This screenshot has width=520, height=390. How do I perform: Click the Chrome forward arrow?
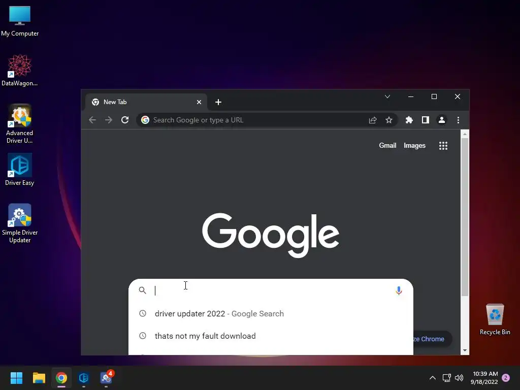click(109, 120)
